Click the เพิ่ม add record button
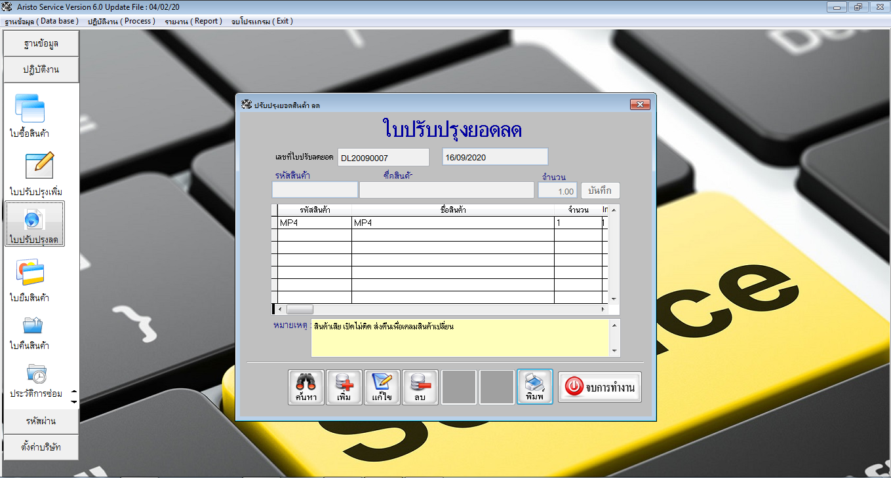The image size is (891, 478). 344,387
